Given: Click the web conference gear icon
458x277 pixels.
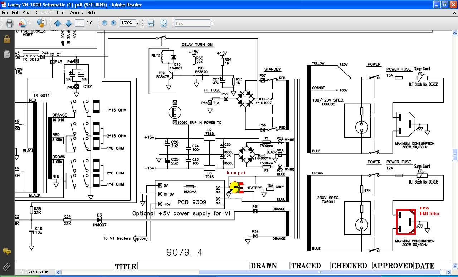Looking at the screenshot, I should click(x=42, y=23).
